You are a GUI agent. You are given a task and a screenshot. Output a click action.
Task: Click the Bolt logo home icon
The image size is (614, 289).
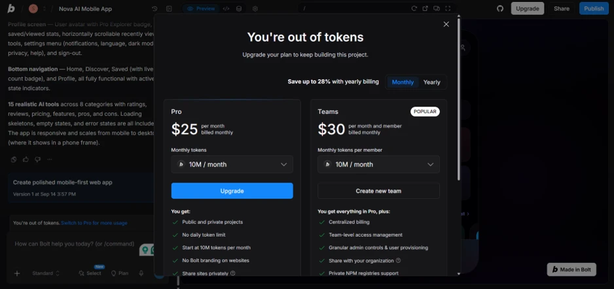[x=11, y=8]
